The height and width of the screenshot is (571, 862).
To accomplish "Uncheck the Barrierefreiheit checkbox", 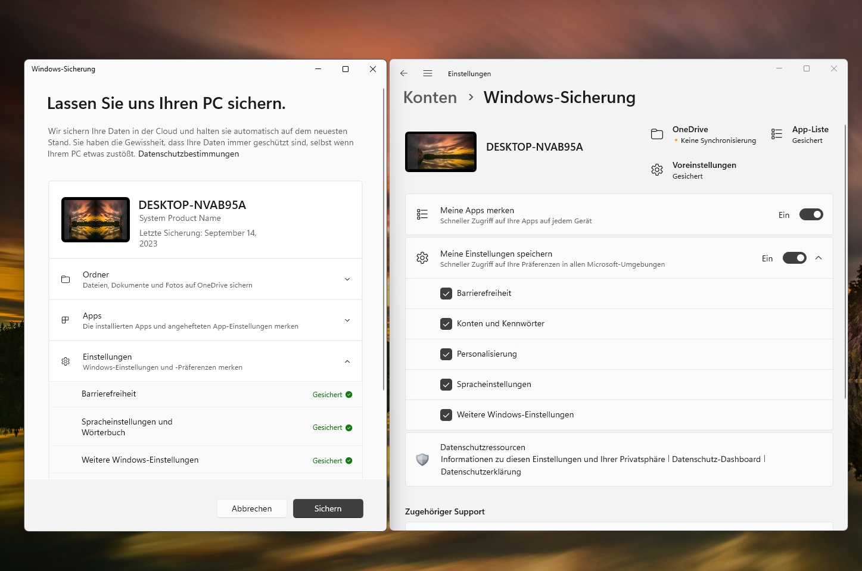I will [x=446, y=294].
